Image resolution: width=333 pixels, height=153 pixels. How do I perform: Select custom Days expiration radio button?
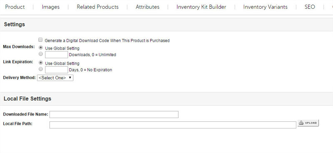pos(41,69)
